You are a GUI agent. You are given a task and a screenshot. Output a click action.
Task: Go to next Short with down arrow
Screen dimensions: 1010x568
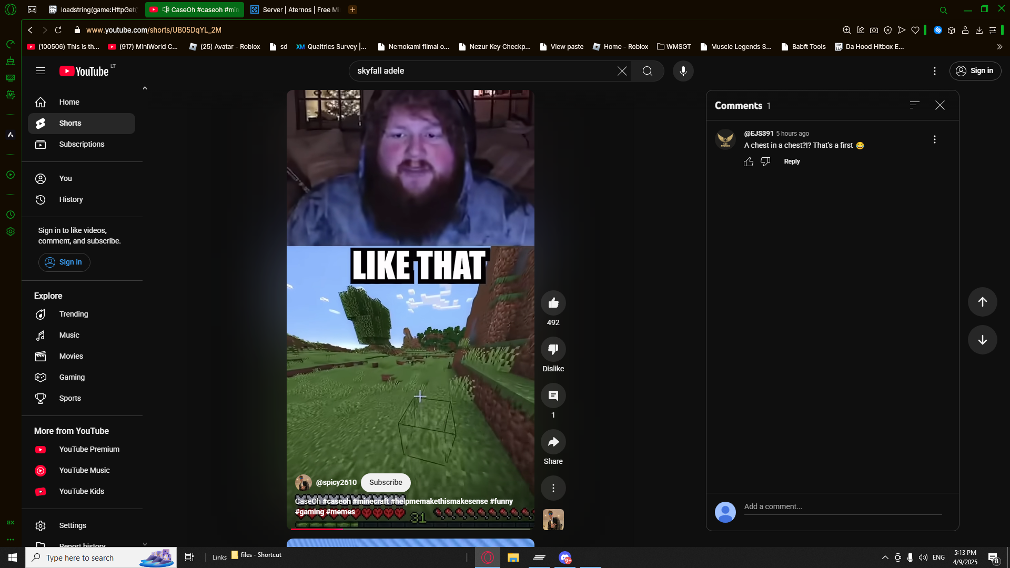(x=982, y=340)
